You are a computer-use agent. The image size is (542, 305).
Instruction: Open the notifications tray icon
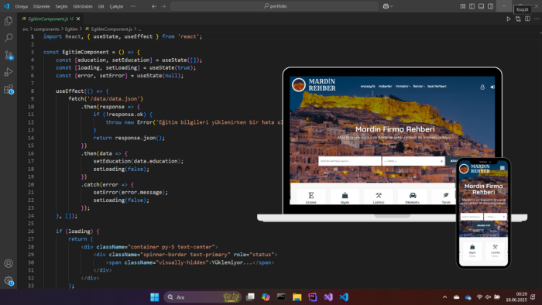tap(533, 297)
